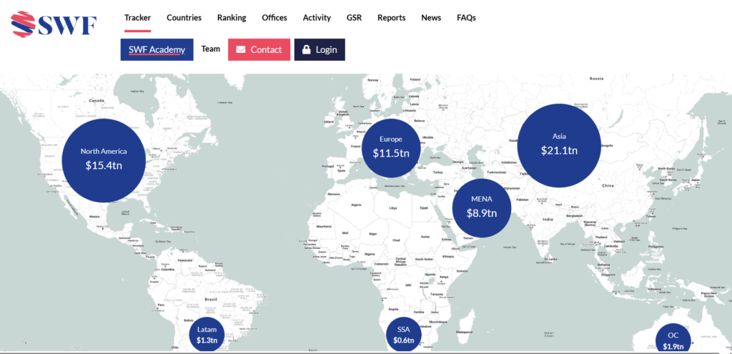This screenshot has height=354, width=732.
Task: Select the Activity menu item
Action: click(x=317, y=18)
